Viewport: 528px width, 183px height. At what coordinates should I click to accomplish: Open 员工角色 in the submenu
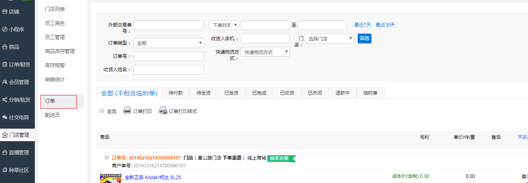pyautogui.click(x=55, y=23)
